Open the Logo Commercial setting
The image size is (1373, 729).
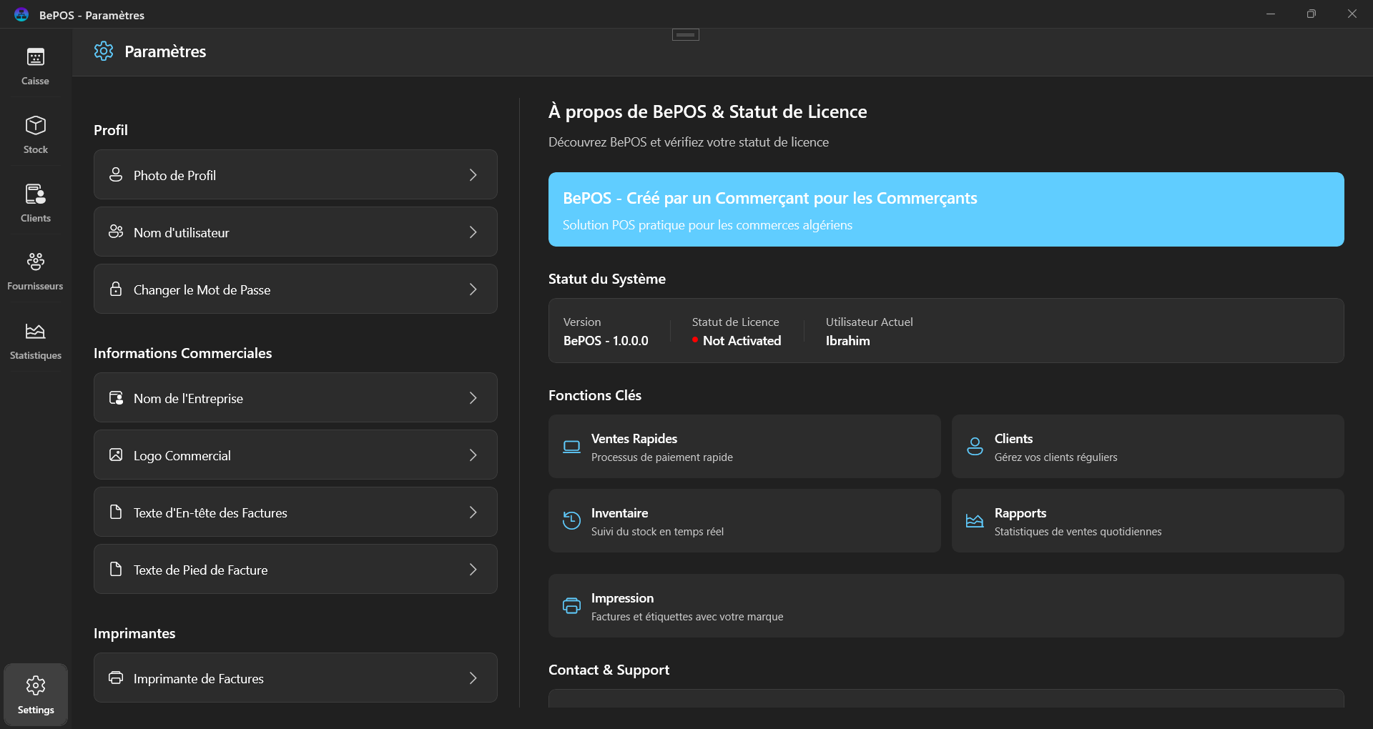(295, 455)
